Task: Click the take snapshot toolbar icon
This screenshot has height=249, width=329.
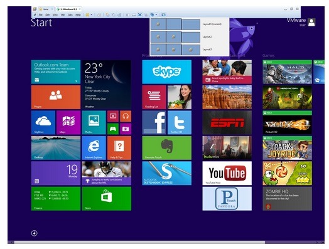Action: [107, 14]
